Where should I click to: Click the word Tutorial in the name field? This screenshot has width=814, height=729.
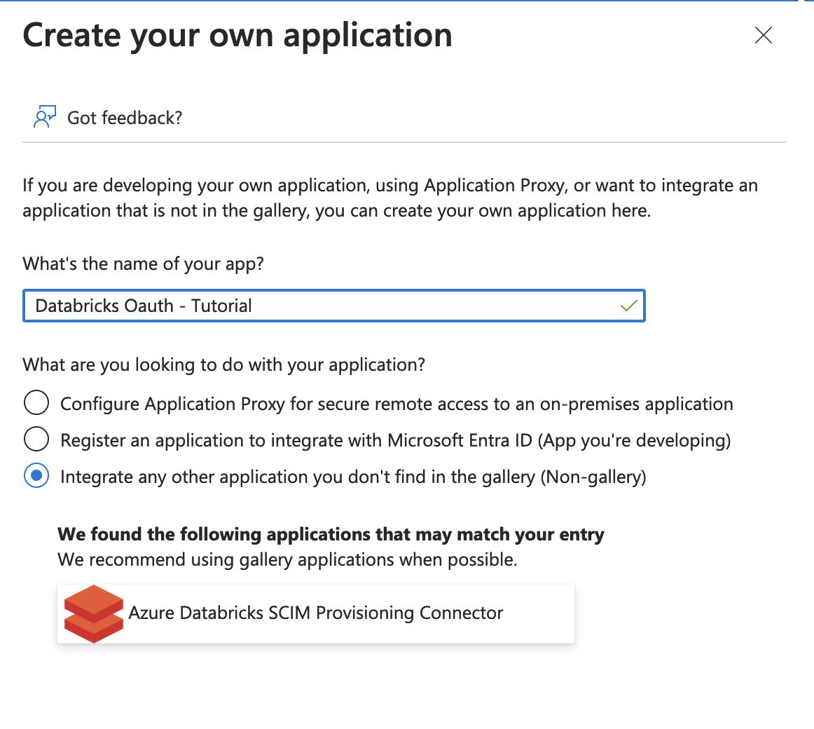(x=221, y=306)
